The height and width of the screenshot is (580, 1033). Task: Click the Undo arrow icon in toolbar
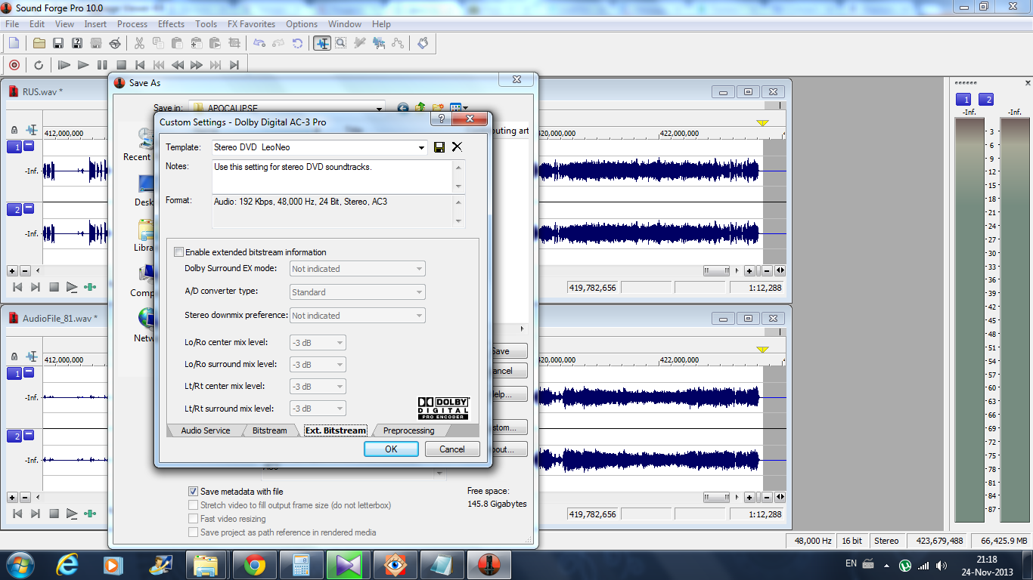(259, 43)
